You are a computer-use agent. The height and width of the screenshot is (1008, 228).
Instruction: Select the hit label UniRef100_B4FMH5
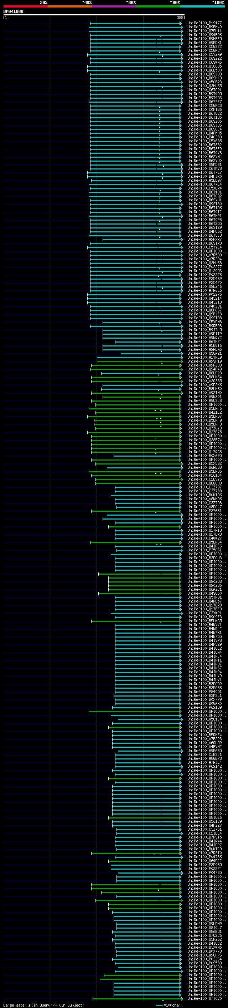click(x=204, y=133)
